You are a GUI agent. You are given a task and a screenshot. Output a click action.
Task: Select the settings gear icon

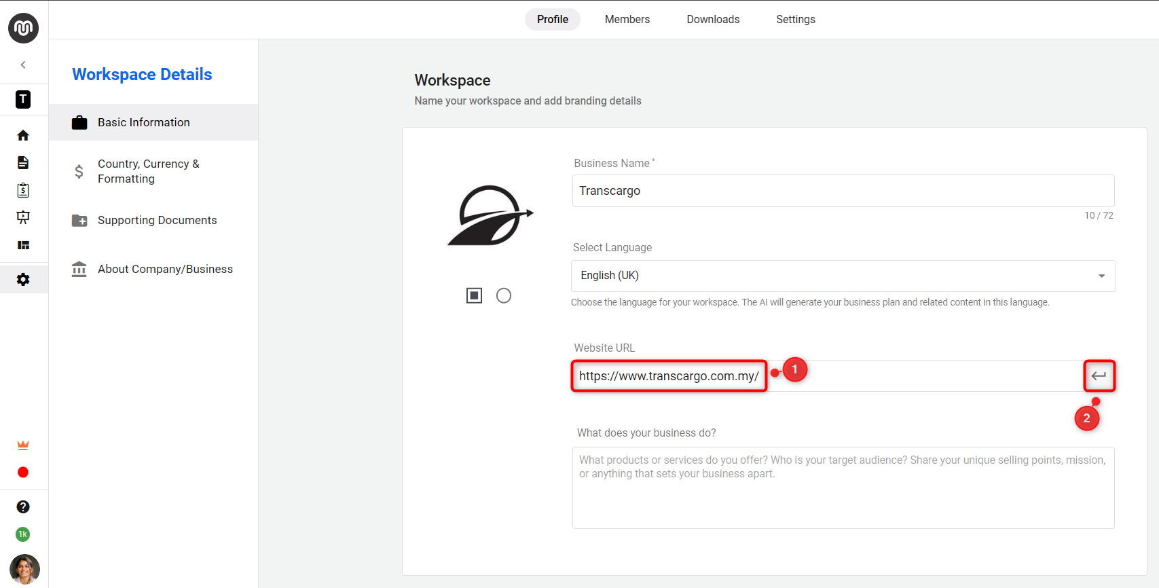pyautogui.click(x=23, y=279)
